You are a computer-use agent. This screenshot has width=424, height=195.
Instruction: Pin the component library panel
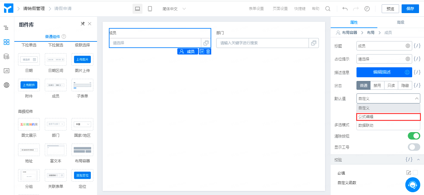coord(83,24)
